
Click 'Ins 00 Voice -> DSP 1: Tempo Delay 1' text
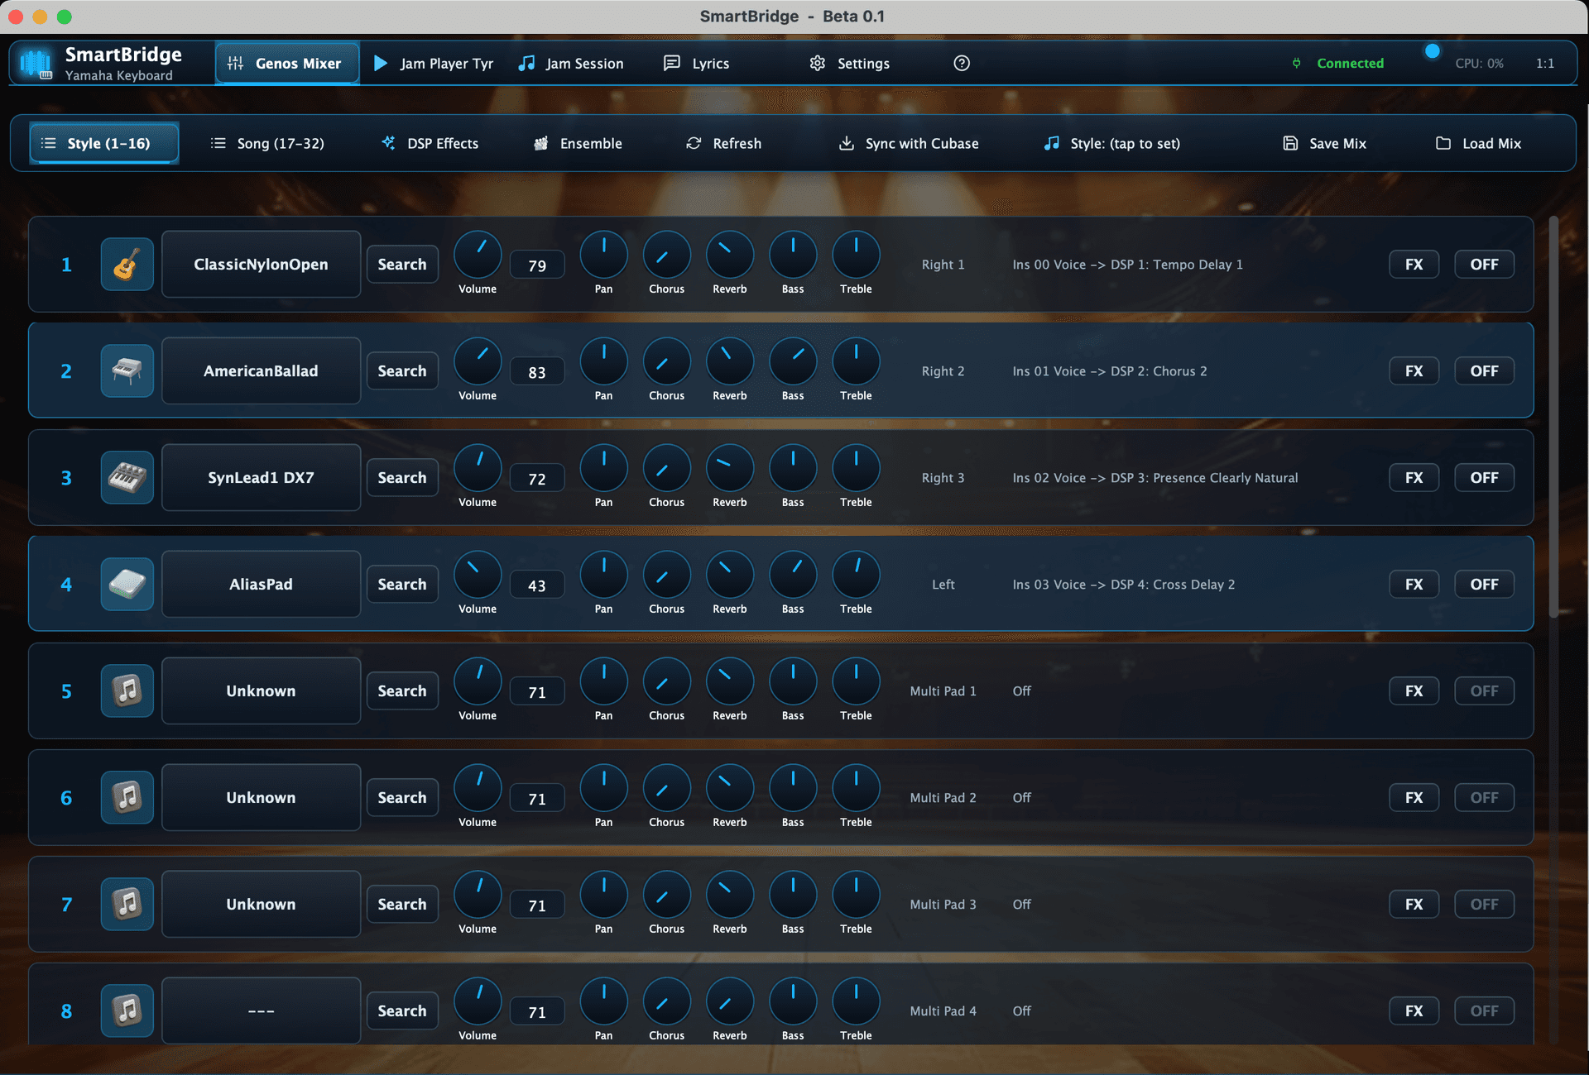pos(1127,265)
